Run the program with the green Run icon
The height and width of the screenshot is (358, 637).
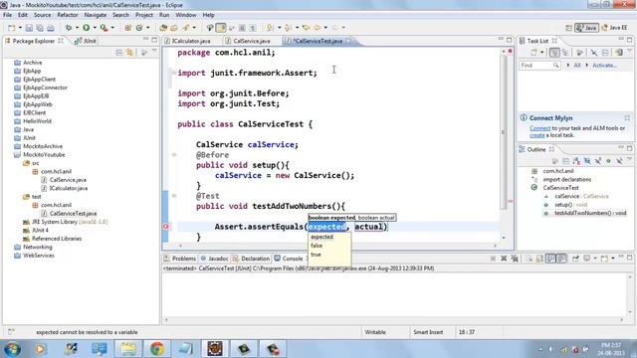point(87,28)
